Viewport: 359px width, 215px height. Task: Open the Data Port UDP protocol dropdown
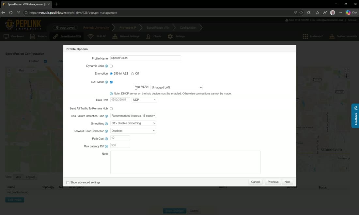pyautogui.click(x=144, y=100)
